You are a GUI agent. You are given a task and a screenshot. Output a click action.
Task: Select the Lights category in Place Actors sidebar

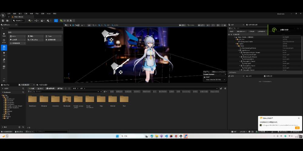[4, 53]
